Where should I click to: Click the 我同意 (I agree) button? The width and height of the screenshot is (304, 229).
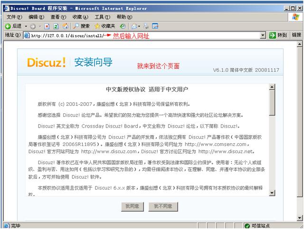coord(132,206)
